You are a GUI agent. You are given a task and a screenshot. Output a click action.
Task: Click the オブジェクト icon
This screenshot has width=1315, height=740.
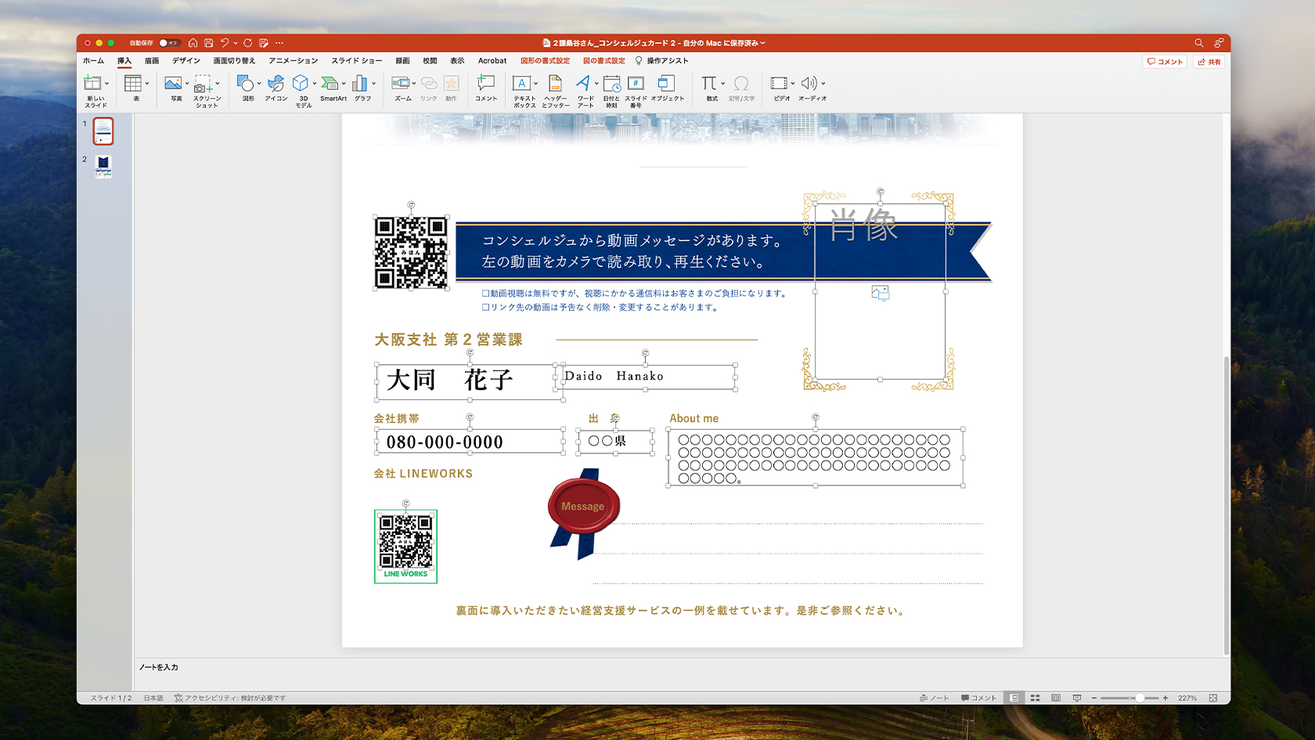click(x=666, y=83)
